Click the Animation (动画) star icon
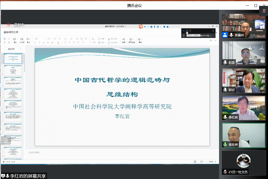The width and height of the screenshot is (268, 179). [x=123, y=39]
